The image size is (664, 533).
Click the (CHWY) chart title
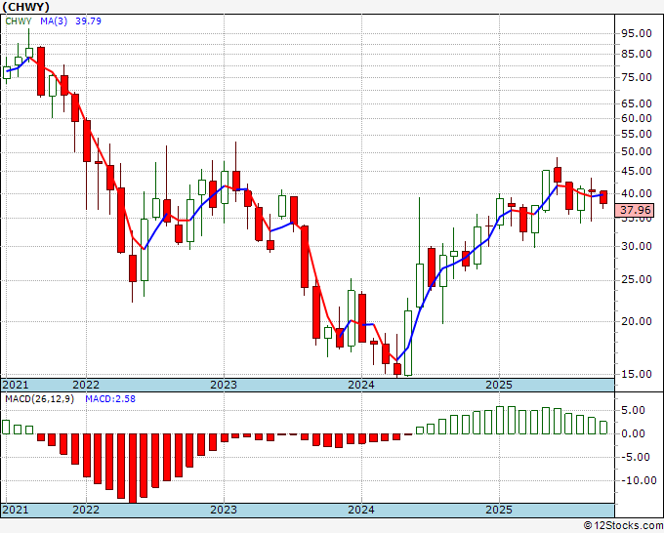click(25, 7)
